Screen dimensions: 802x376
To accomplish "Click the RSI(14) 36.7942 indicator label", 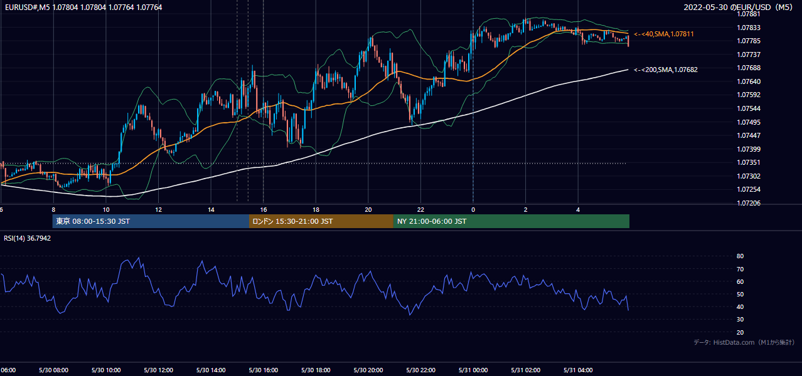I will coord(28,238).
